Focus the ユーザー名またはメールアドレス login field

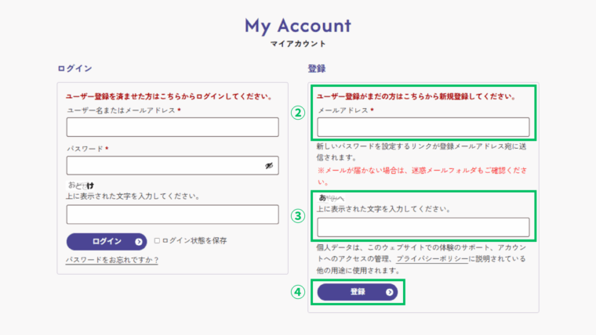coord(173,128)
